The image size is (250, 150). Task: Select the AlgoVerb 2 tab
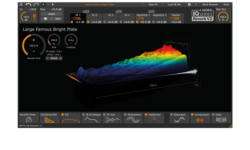[x=159, y=18]
